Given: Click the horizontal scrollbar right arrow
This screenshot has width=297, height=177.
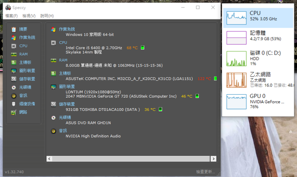Looking at the screenshot, I should (x=214, y=159).
